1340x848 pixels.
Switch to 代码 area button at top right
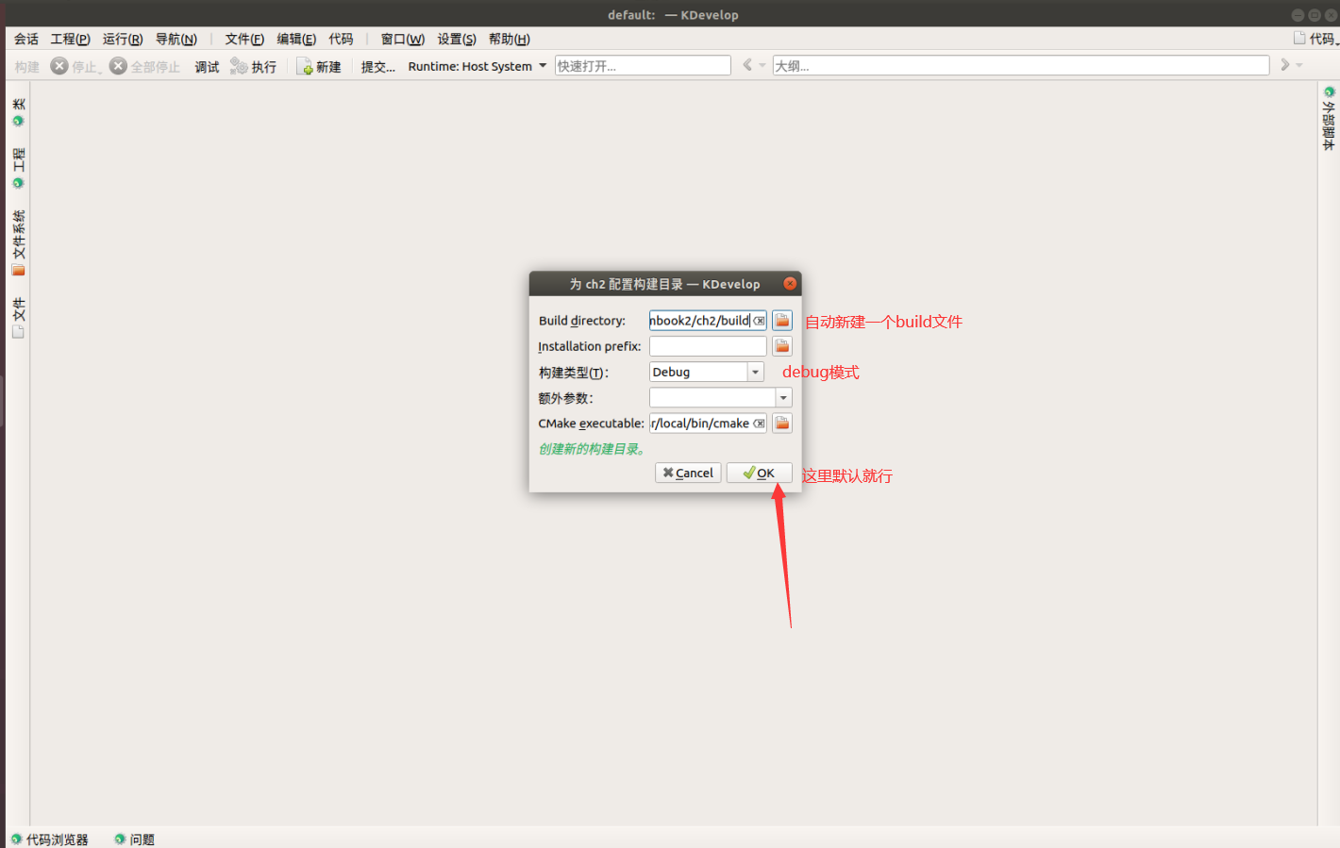(1315, 39)
